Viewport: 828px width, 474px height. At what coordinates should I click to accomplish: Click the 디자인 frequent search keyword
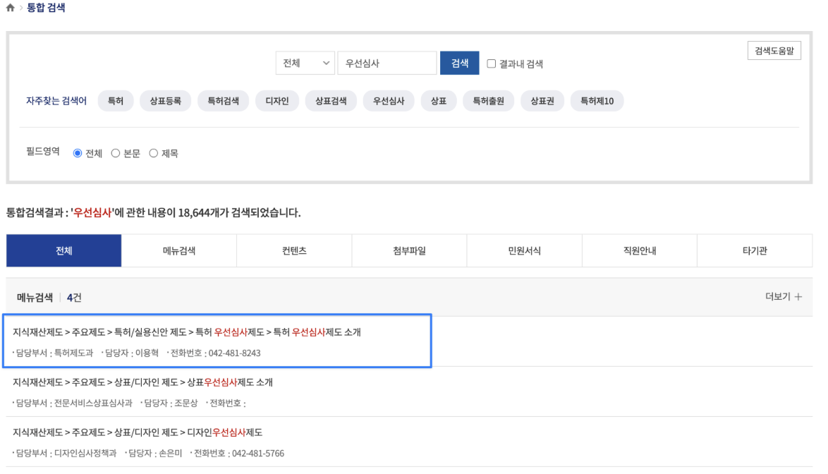pos(277,101)
